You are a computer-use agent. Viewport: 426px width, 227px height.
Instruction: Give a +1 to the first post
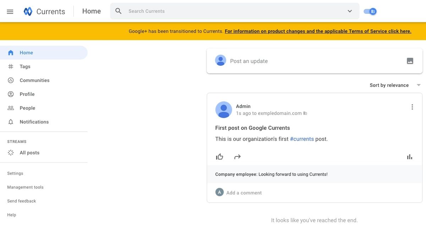pyautogui.click(x=219, y=156)
